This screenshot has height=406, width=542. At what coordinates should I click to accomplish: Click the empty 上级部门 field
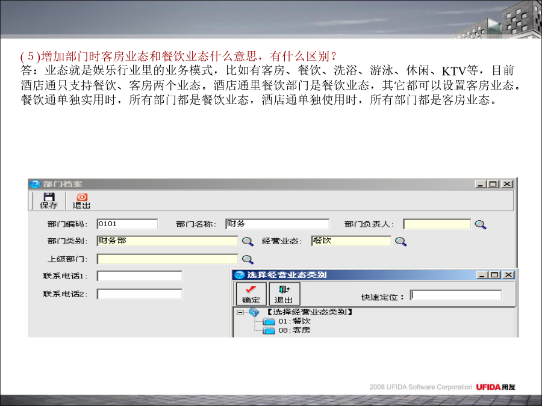[167, 259]
